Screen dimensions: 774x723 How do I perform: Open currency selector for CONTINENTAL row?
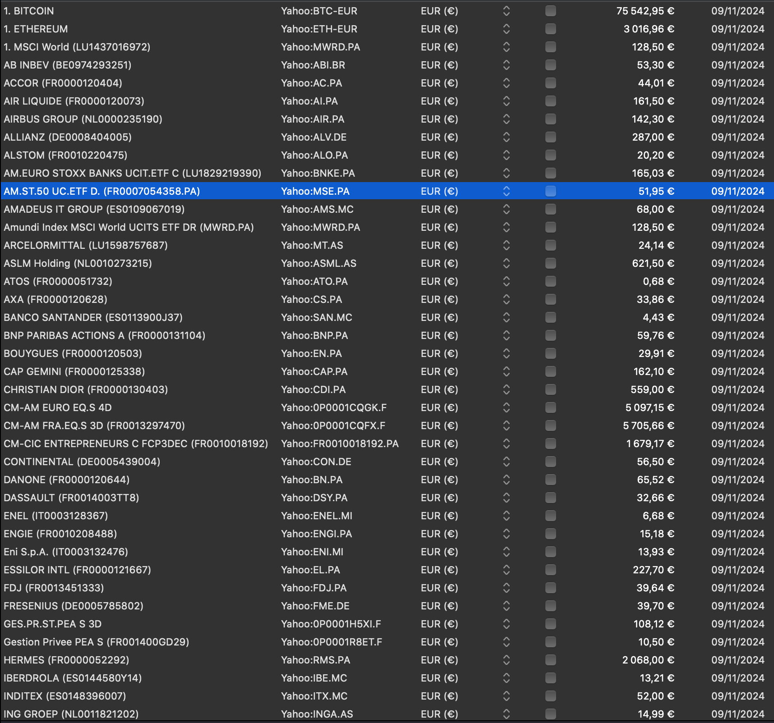pyautogui.click(x=507, y=462)
